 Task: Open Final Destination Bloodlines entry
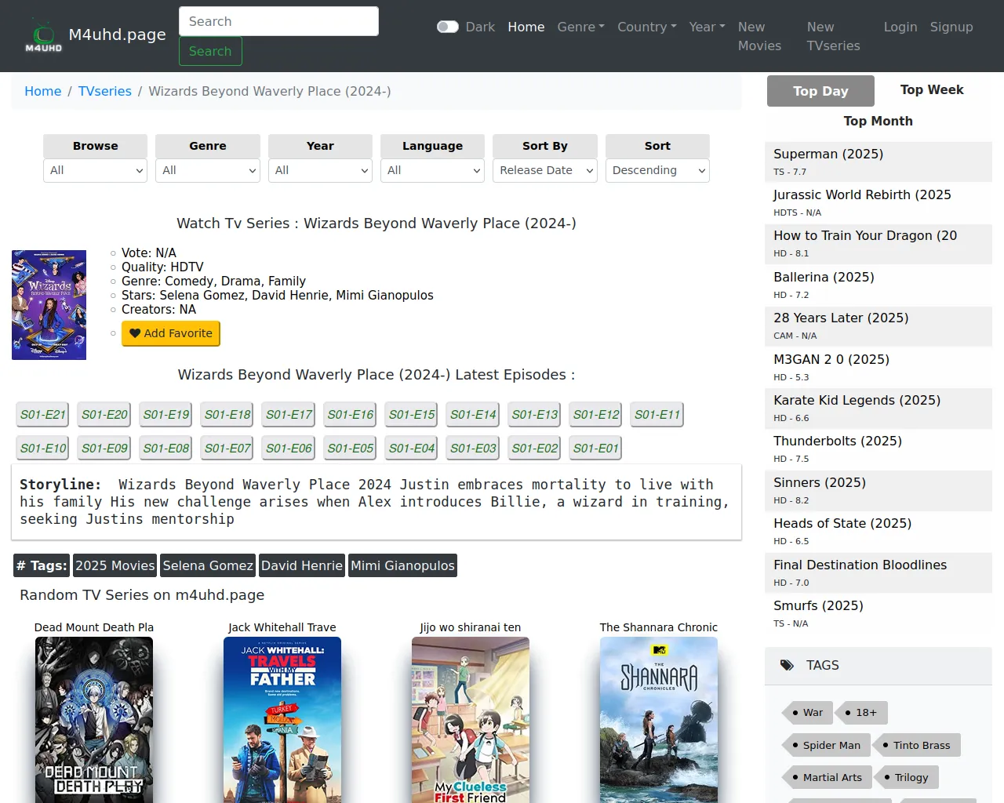pos(878,572)
